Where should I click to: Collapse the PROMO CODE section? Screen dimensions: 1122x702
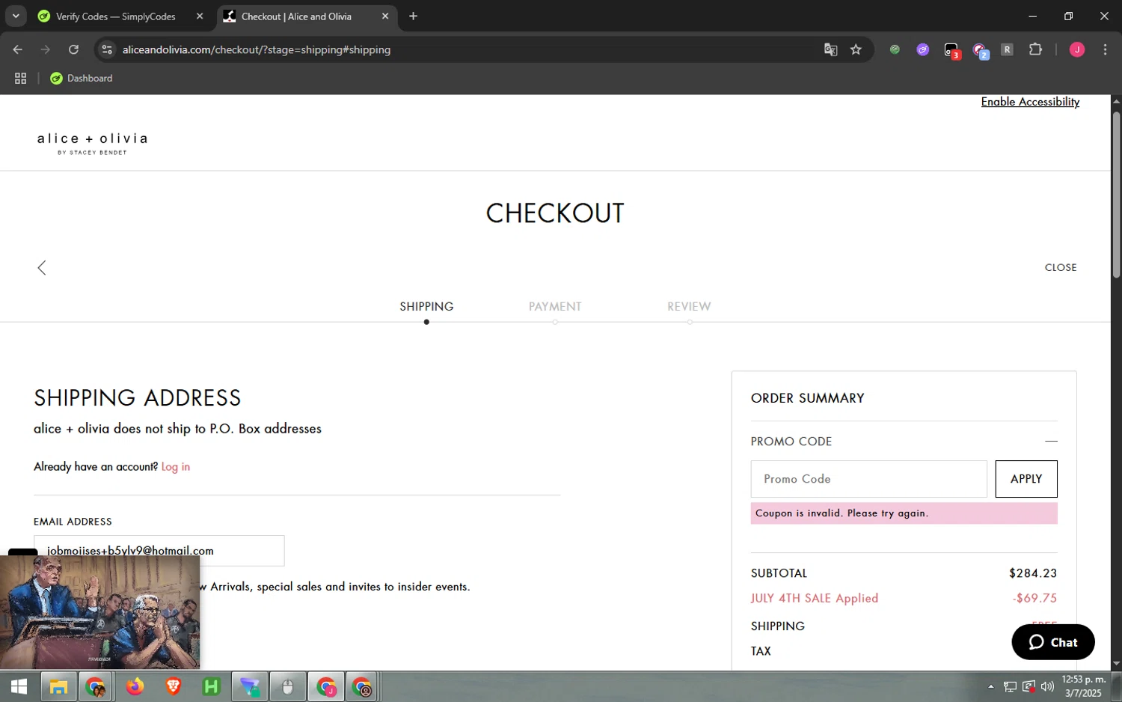click(1051, 442)
